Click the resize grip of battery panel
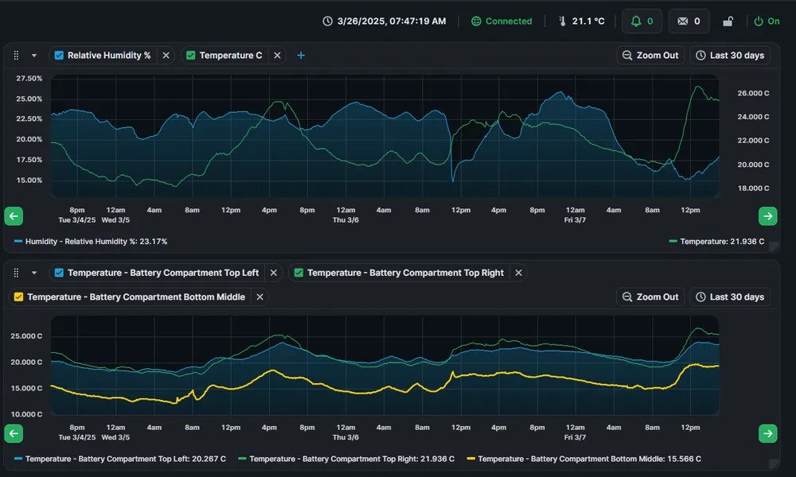This screenshot has height=477, width=796. point(774,463)
